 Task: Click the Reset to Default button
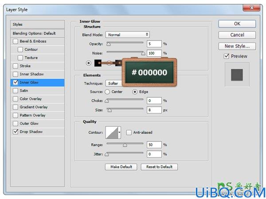(x=159, y=167)
